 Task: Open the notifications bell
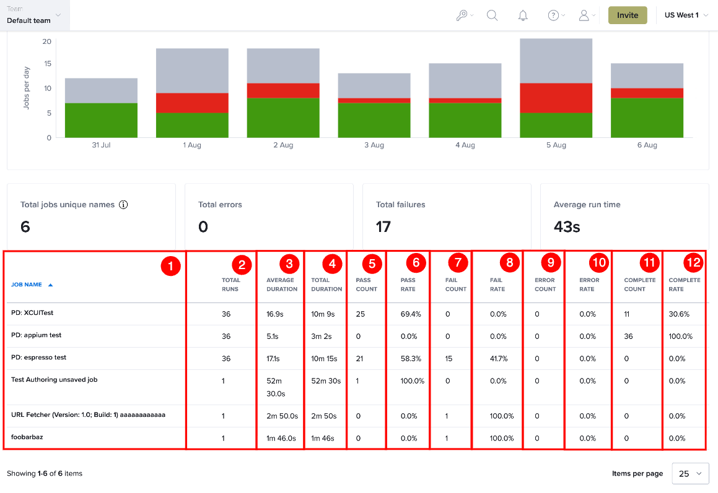coord(523,15)
